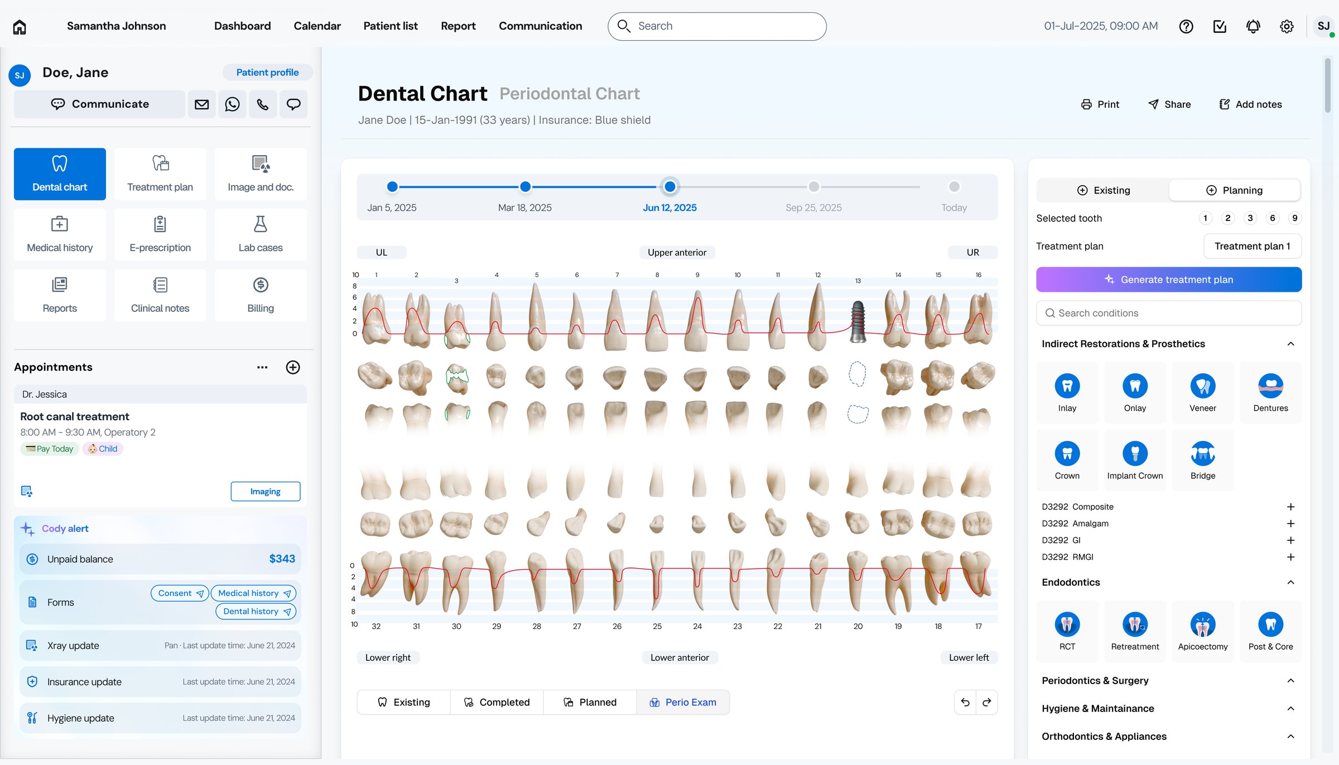Open the tasks checklist icon in header
This screenshot has height=765, width=1339.
pos(1220,26)
